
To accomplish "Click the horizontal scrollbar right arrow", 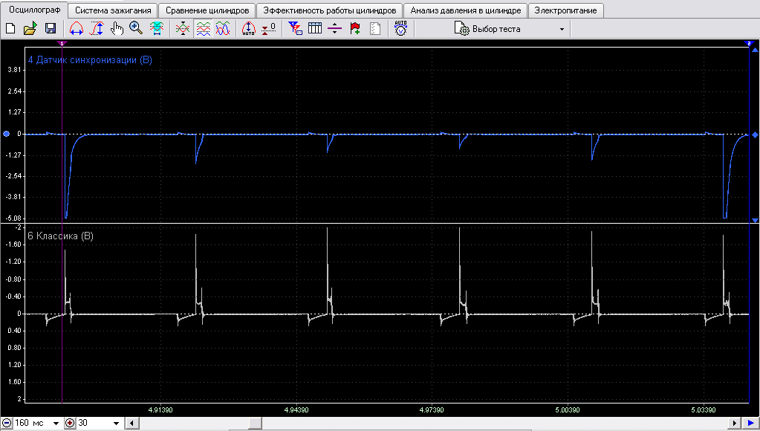I will click(x=735, y=424).
